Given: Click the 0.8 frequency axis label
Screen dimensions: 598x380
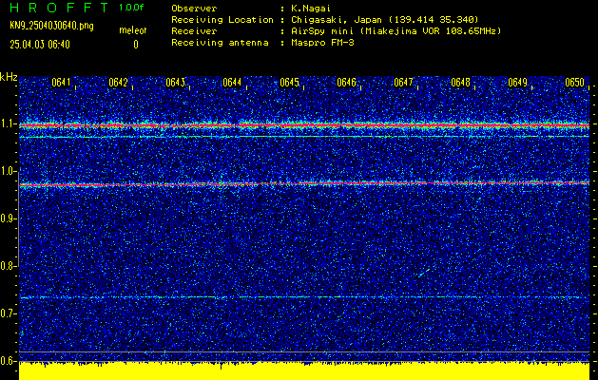Looking at the screenshot, I should point(7,266).
